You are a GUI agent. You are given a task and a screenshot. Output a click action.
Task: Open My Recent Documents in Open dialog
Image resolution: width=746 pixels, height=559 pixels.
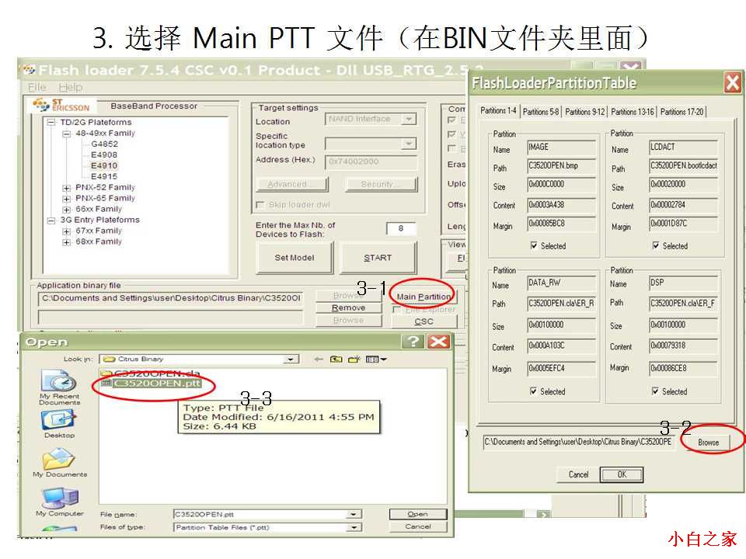pyautogui.click(x=60, y=387)
